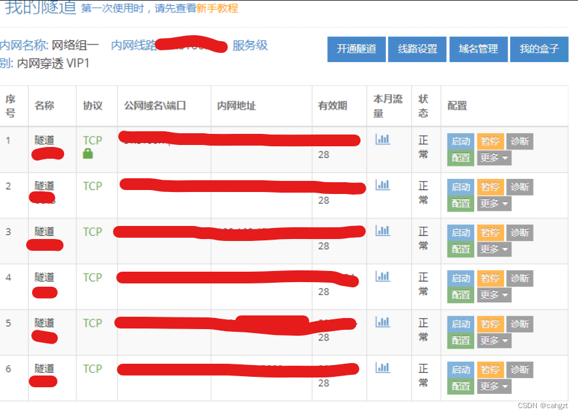Open traffic chart icon for row 5
Viewport: 578px width, 416px height.
point(382,322)
